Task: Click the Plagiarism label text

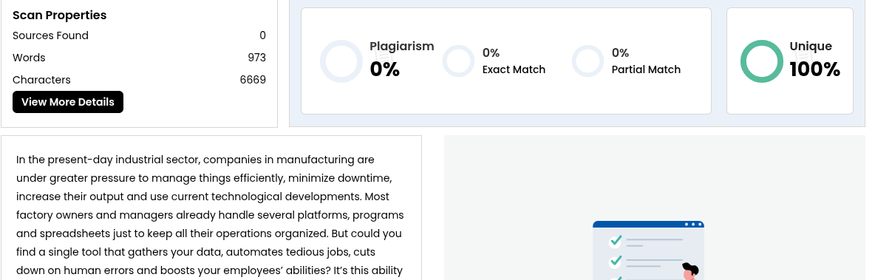Action: coord(402,46)
